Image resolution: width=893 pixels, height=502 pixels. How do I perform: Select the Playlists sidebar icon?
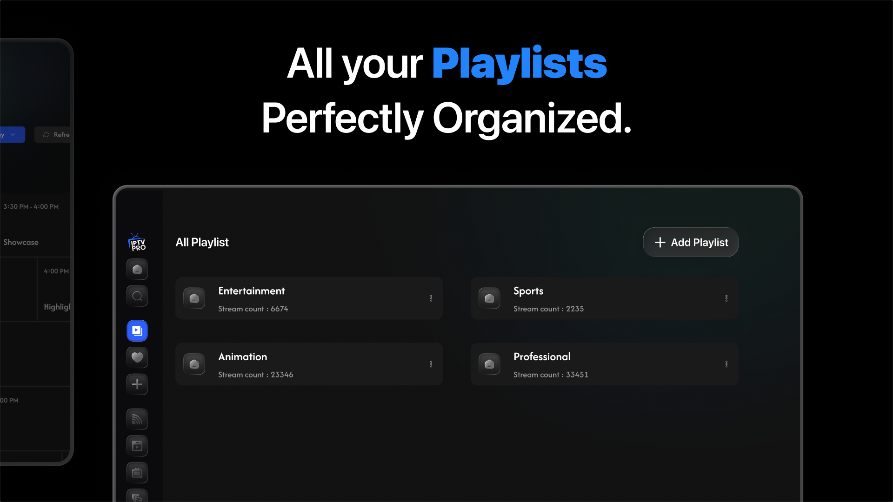point(137,331)
